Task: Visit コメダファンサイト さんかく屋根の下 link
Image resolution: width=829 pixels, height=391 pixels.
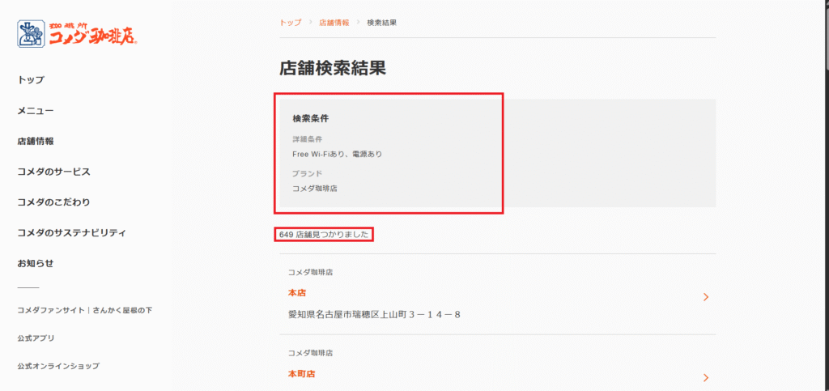Action: point(84,310)
